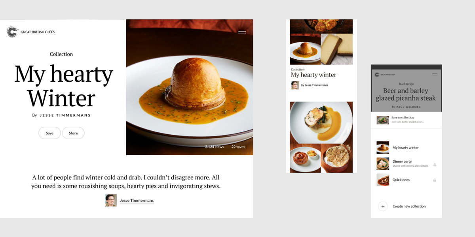The image size is (475, 237).
Task: Open the spiral pastry dish thumbnail
Action: pyautogui.click(x=305, y=158)
